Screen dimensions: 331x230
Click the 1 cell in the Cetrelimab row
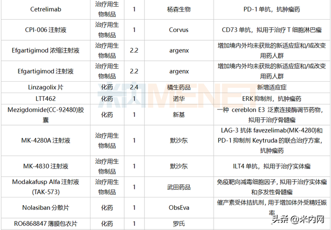point(134,9)
